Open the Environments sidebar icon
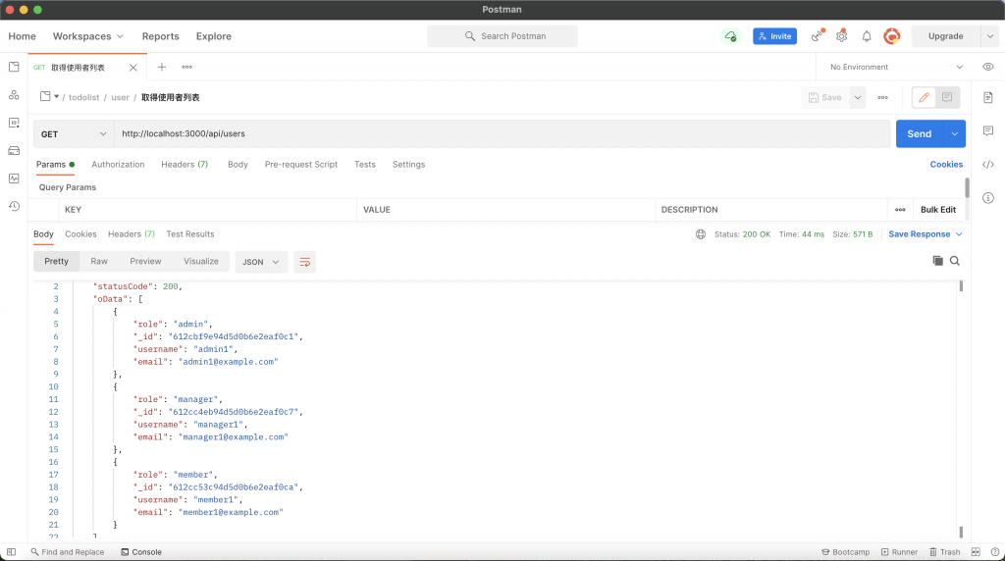The width and height of the screenshot is (1005, 561). point(14,123)
